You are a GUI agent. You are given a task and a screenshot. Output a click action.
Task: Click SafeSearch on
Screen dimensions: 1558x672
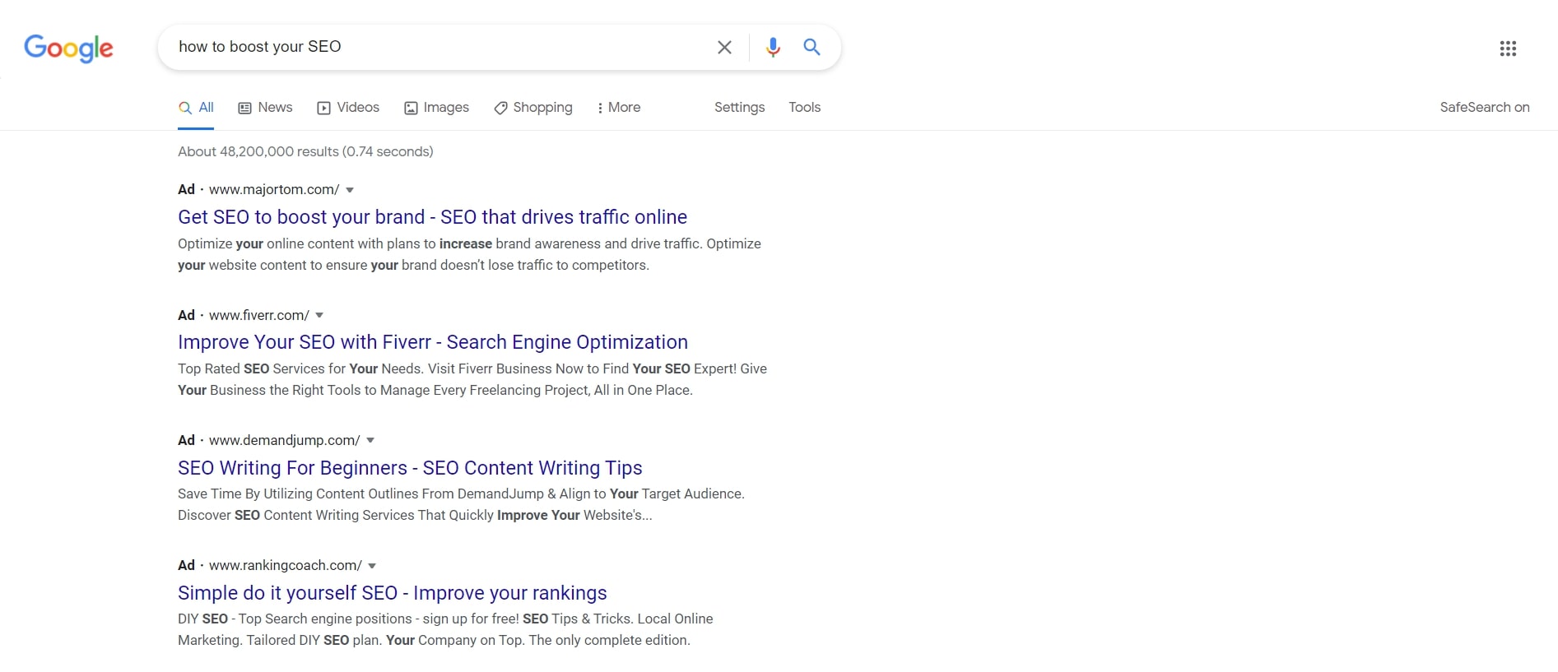pos(1485,108)
